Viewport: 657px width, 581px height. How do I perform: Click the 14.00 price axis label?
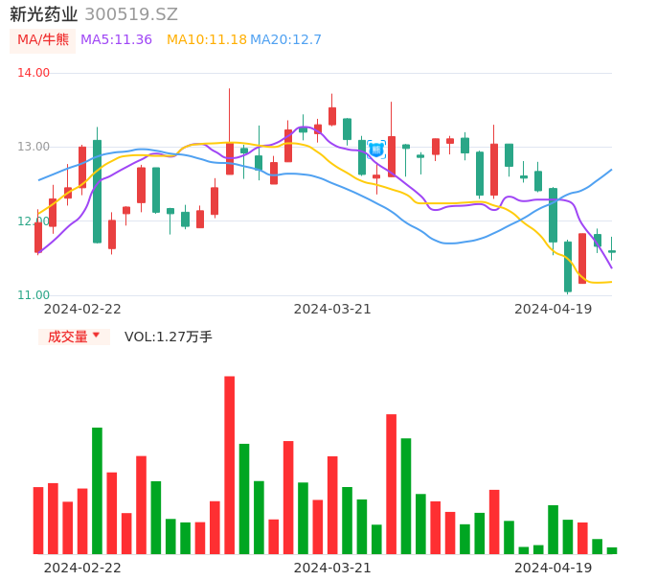point(34,73)
